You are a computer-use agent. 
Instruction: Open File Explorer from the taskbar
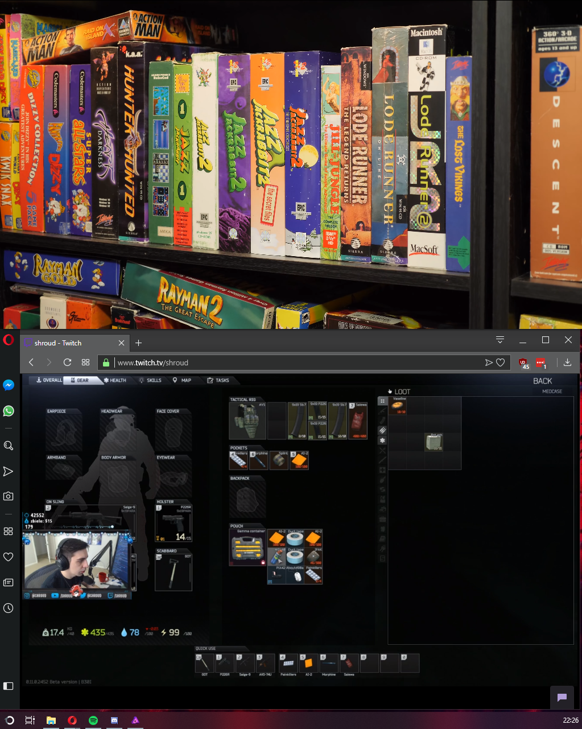pyautogui.click(x=51, y=720)
